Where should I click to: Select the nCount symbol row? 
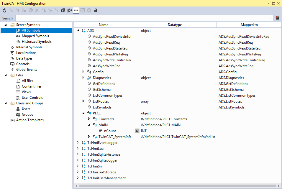pyautogui.click(x=178, y=131)
